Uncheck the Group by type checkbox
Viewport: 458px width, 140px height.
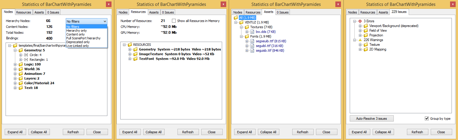[427, 119]
